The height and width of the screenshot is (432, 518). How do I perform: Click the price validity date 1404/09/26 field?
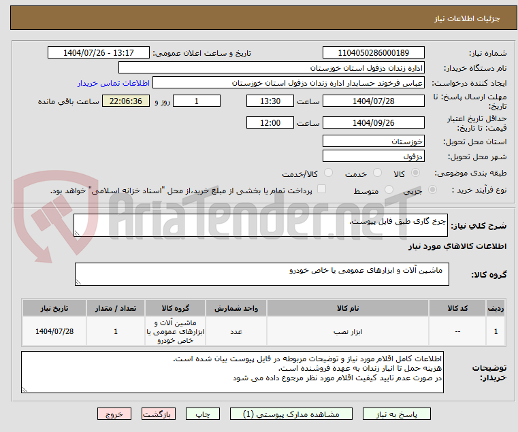click(373, 123)
